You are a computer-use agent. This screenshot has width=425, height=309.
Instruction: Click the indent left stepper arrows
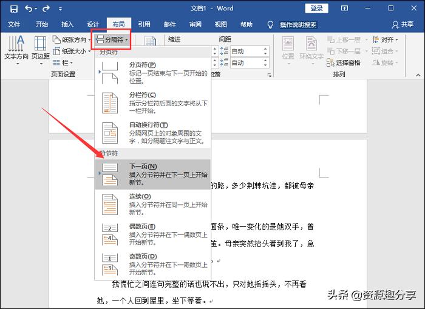(215, 51)
